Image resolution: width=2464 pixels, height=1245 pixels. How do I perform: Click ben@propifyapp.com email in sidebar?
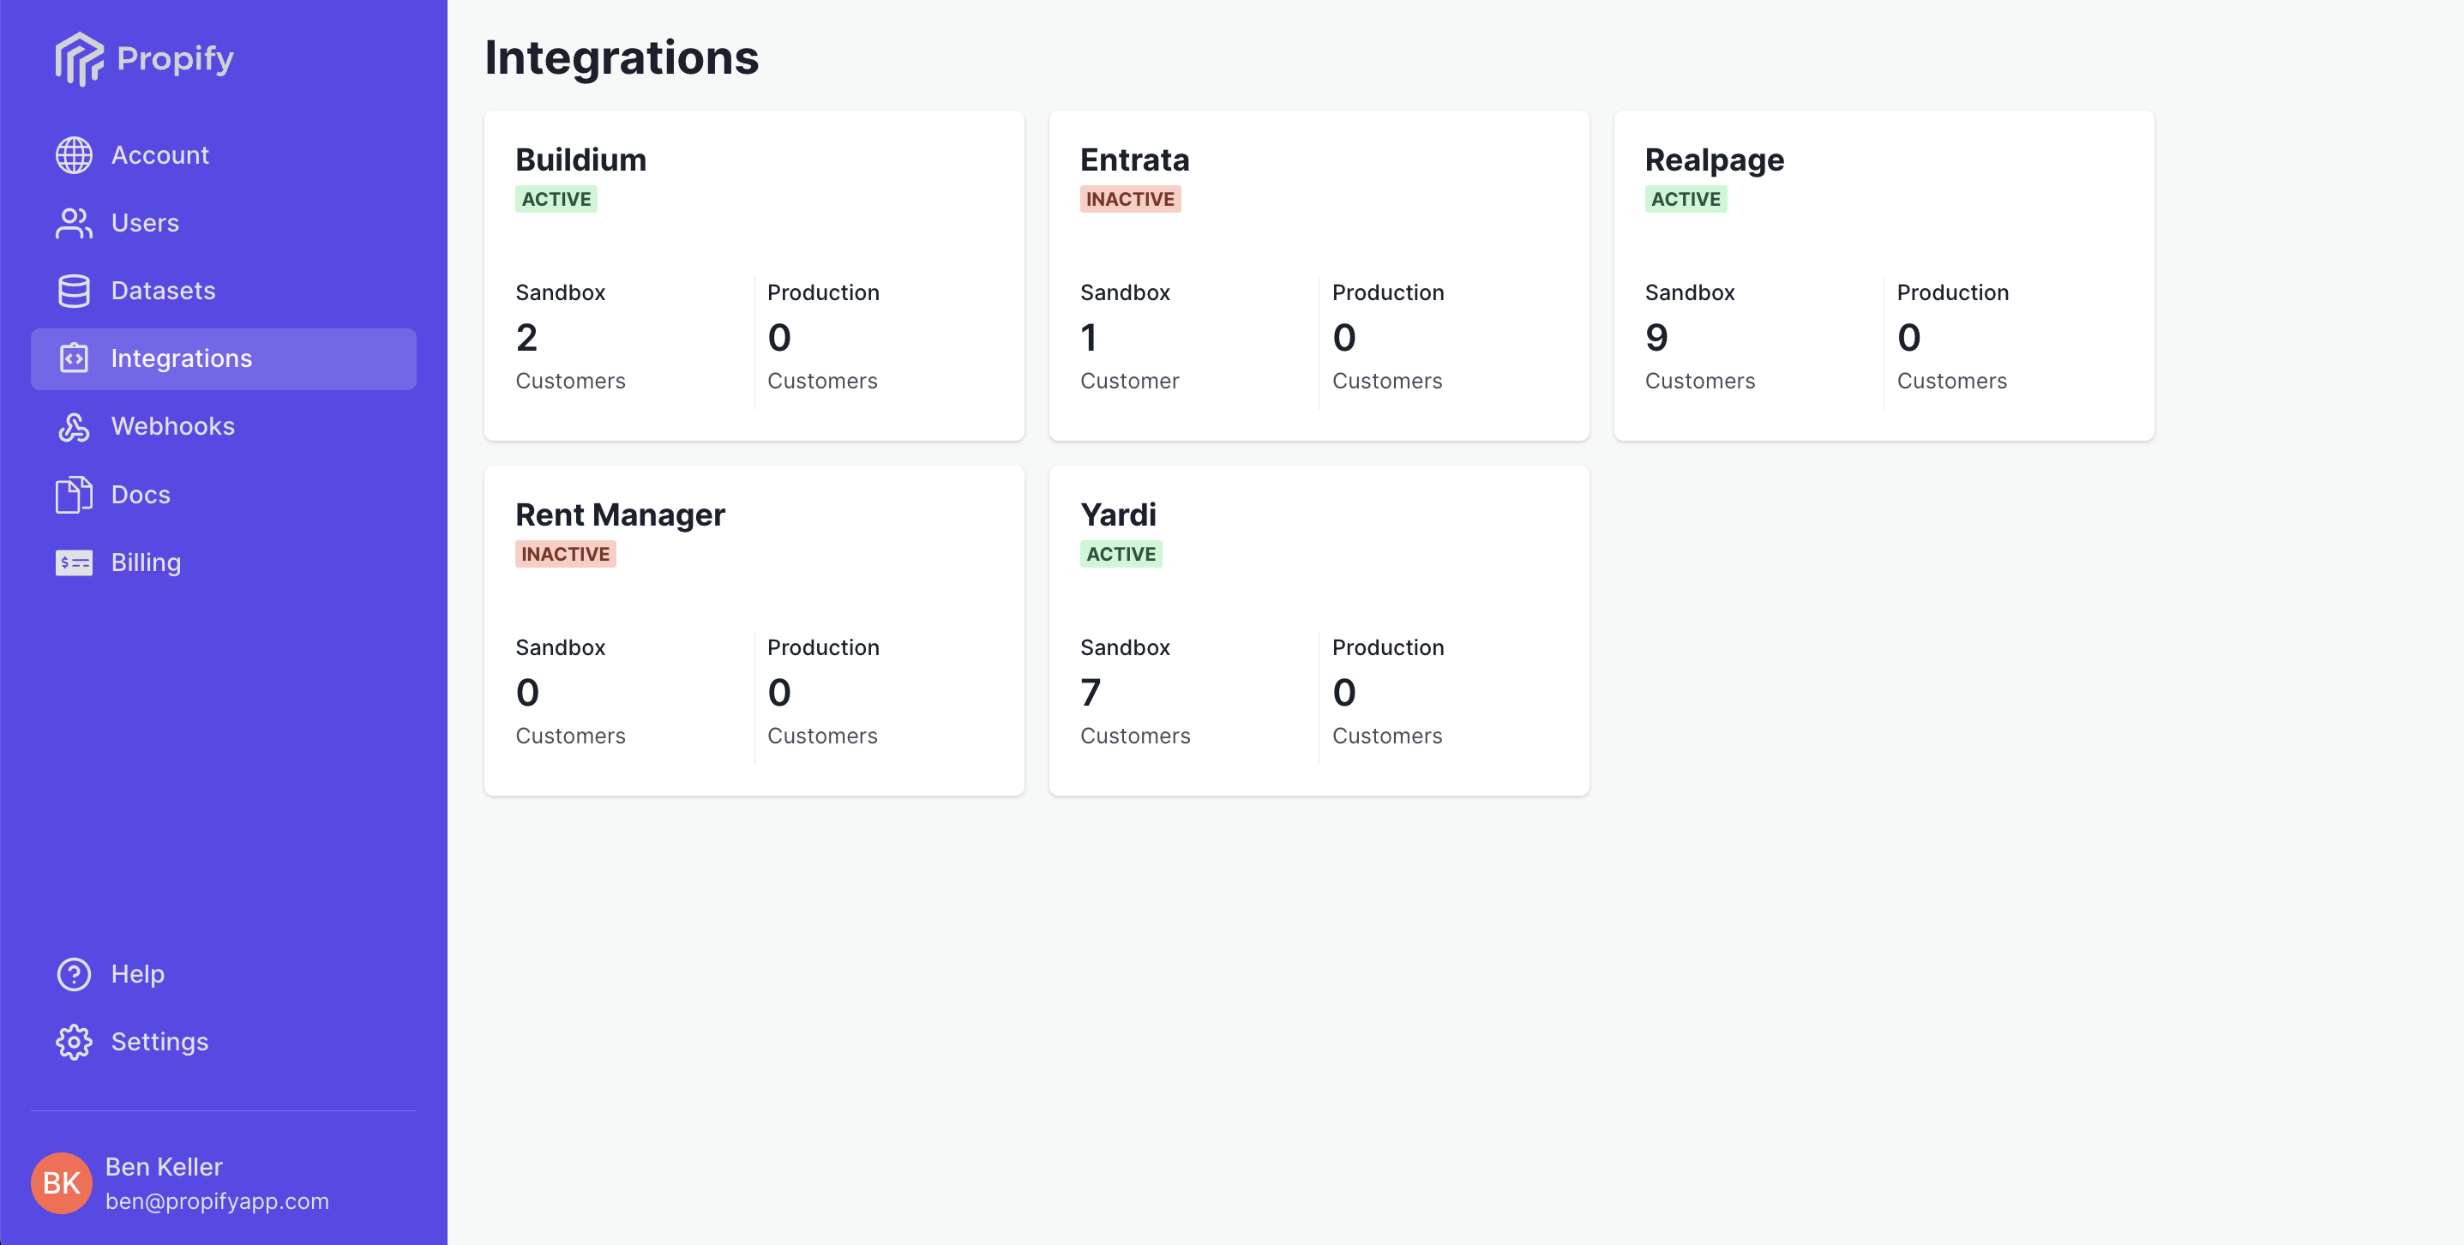point(217,1201)
